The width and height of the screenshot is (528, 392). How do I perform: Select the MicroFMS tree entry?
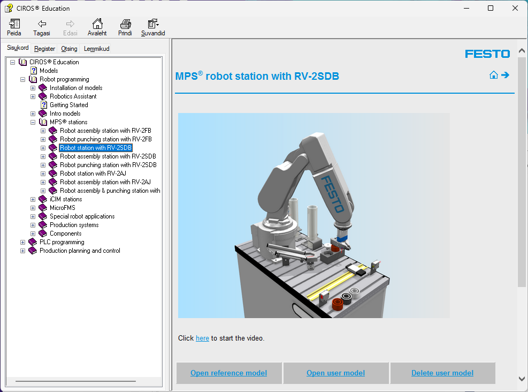[63, 208]
